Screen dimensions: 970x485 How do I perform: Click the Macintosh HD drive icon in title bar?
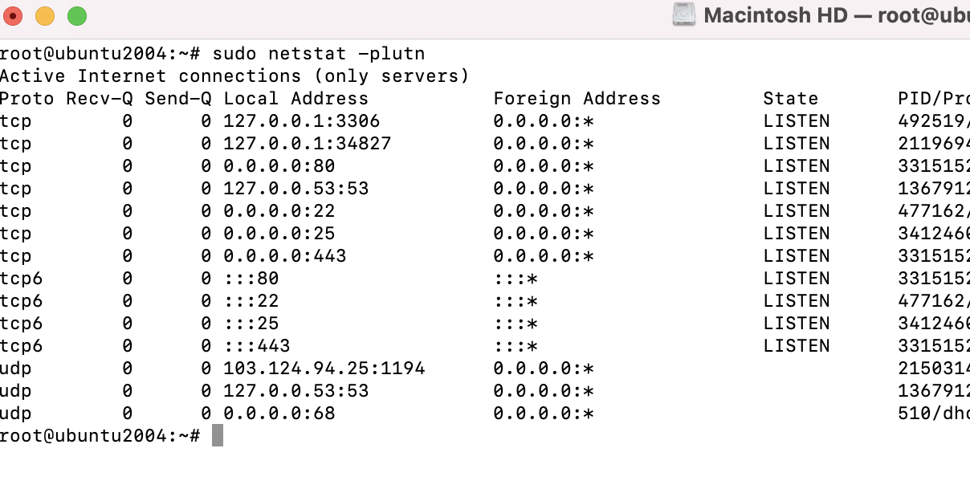click(x=684, y=15)
